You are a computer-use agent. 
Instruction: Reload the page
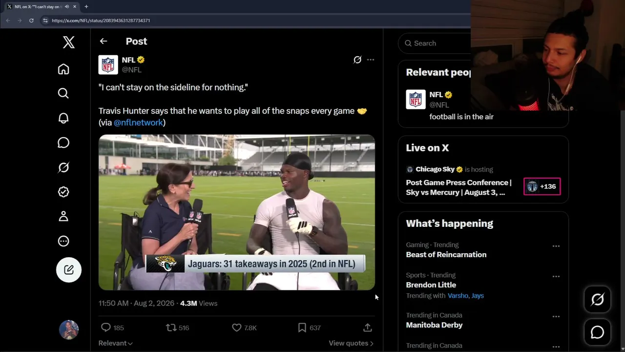(31, 21)
